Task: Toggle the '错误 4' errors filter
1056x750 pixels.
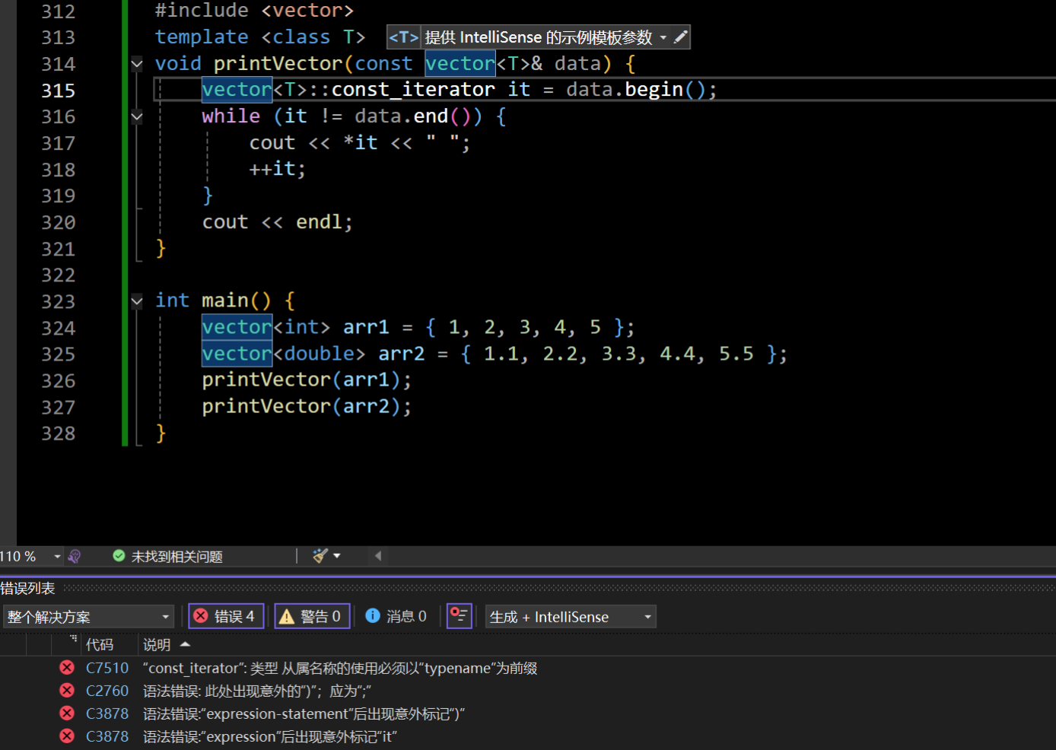Action: coord(226,616)
